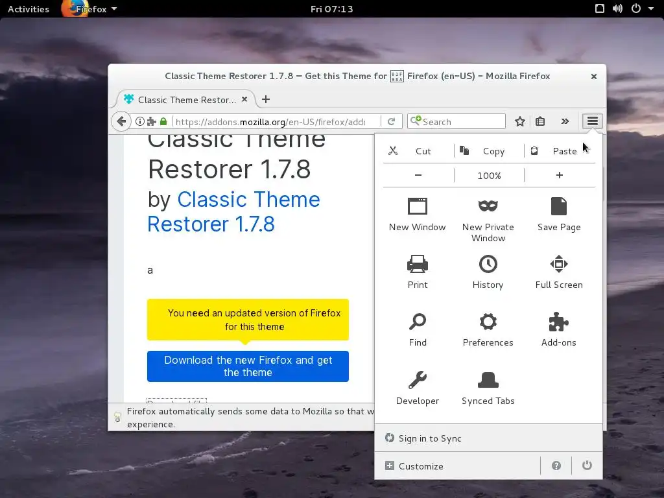Click the yellow update-needed notice
Viewport: 664px width, 498px height.
248,320
